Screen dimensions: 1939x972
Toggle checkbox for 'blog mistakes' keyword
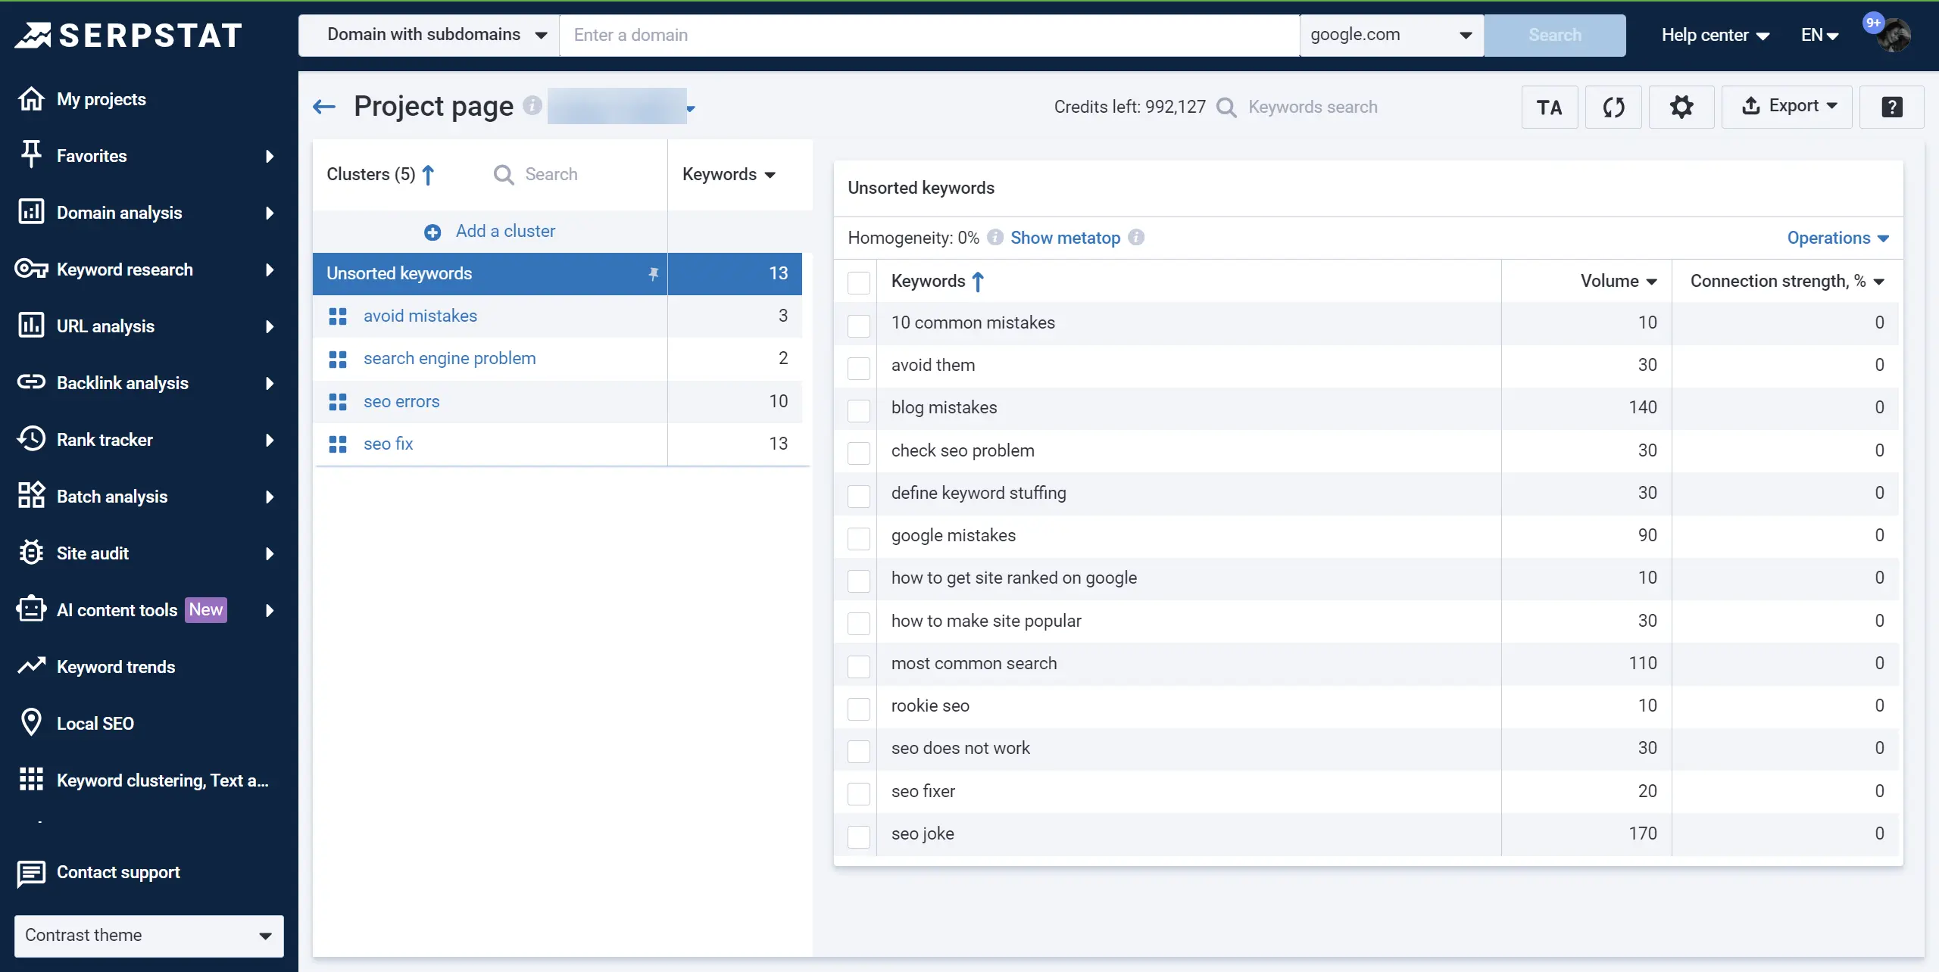coord(858,408)
